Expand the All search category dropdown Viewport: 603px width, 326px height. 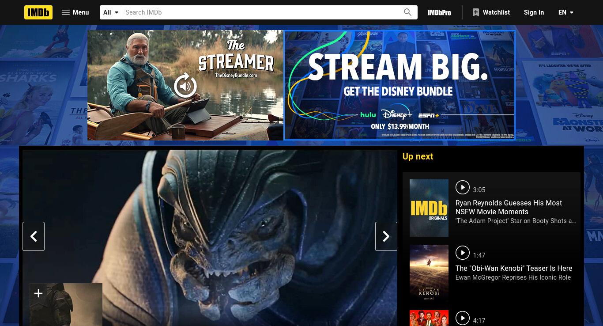point(111,12)
